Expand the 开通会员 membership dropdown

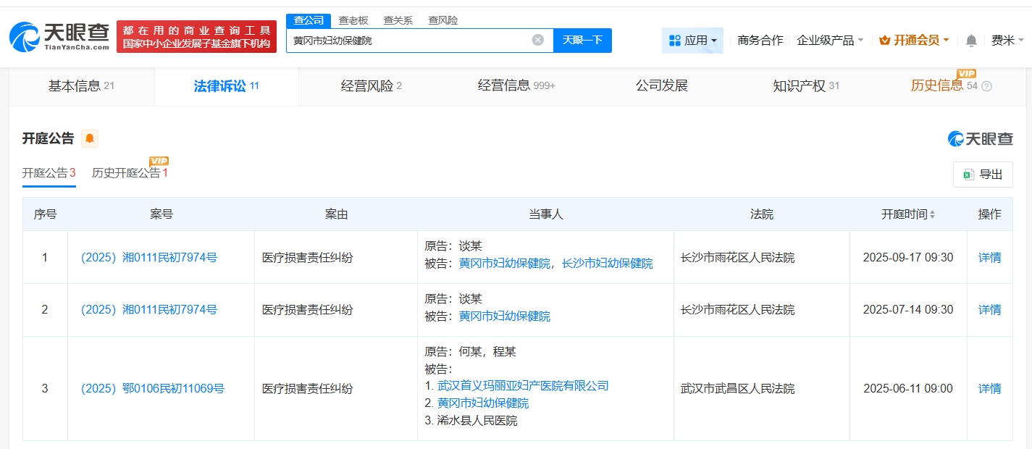[x=914, y=41]
